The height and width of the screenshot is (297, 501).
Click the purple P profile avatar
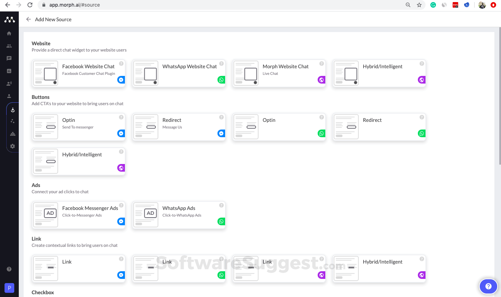click(x=9, y=288)
